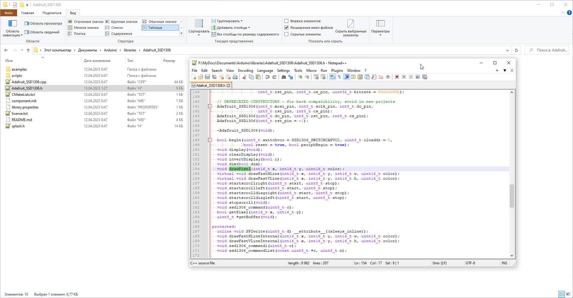Click the Explorer search box
Viewport: 573px width, 298px height.
(547, 50)
